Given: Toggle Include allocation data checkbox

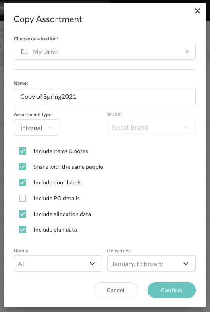Looking at the screenshot, I should (23, 214).
